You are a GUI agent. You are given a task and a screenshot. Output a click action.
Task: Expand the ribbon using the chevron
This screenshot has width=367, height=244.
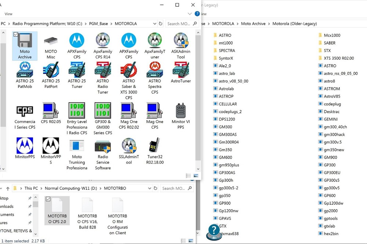click(190, 14)
